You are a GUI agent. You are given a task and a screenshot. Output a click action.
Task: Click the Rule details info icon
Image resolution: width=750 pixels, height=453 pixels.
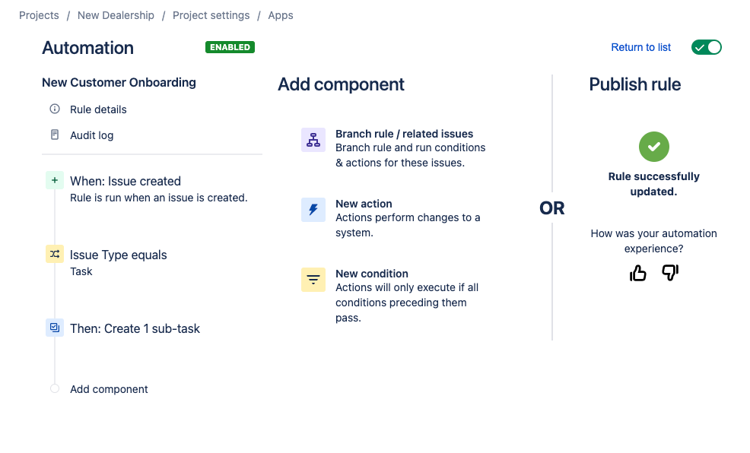click(x=55, y=109)
